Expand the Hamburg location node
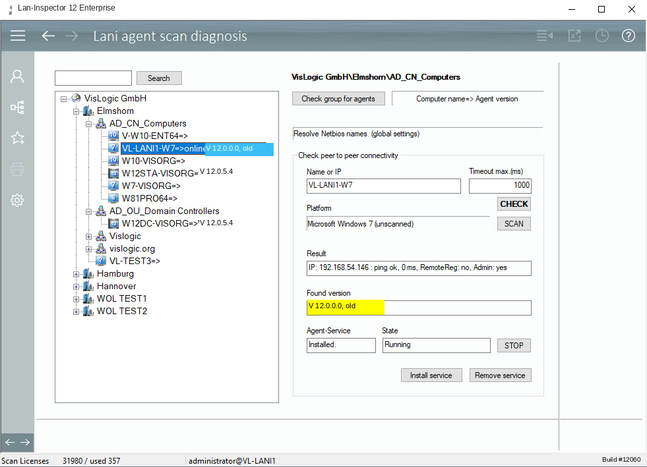647x467 pixels. click(x=76, y=275)
